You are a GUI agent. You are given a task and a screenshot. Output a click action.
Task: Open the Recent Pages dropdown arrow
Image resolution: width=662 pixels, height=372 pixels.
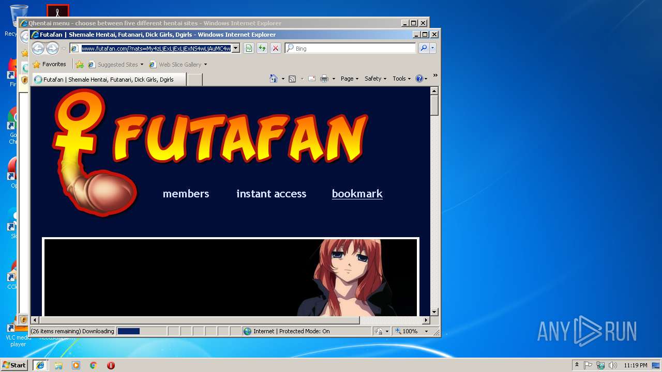pos(64,49)
